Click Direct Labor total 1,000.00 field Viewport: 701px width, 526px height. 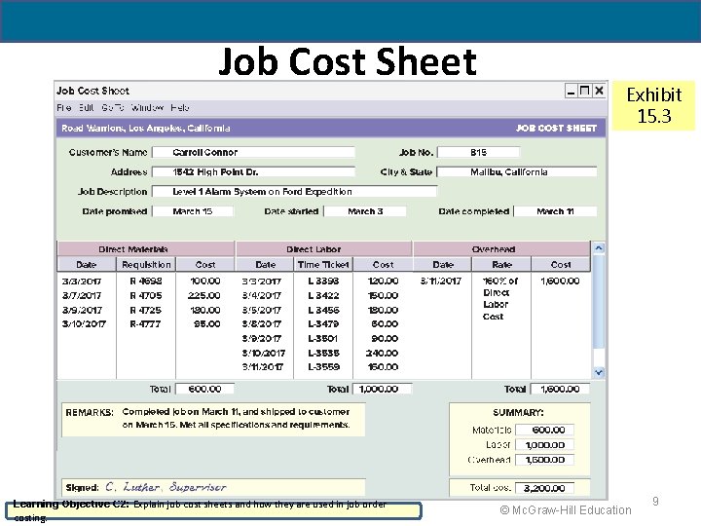(383, 389)
